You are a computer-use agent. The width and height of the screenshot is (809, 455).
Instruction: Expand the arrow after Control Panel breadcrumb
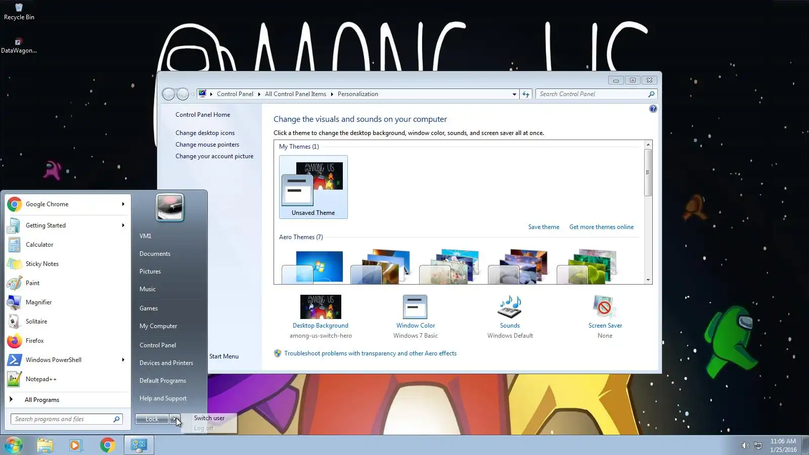point(259,94)
